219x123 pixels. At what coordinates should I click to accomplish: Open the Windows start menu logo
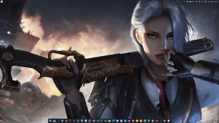click(x=2, y=2)
